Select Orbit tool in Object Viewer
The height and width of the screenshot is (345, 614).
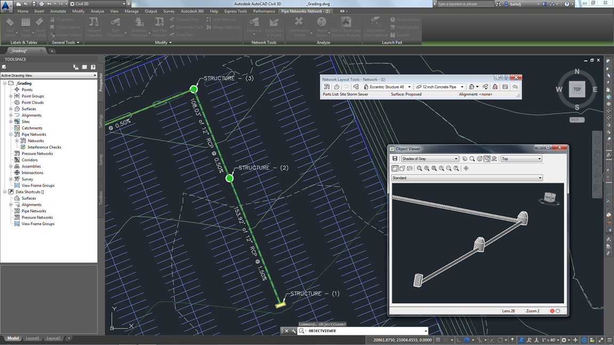[480, 159]
